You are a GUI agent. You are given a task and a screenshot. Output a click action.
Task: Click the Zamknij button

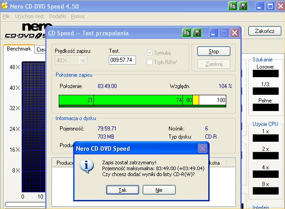point(214,64)
